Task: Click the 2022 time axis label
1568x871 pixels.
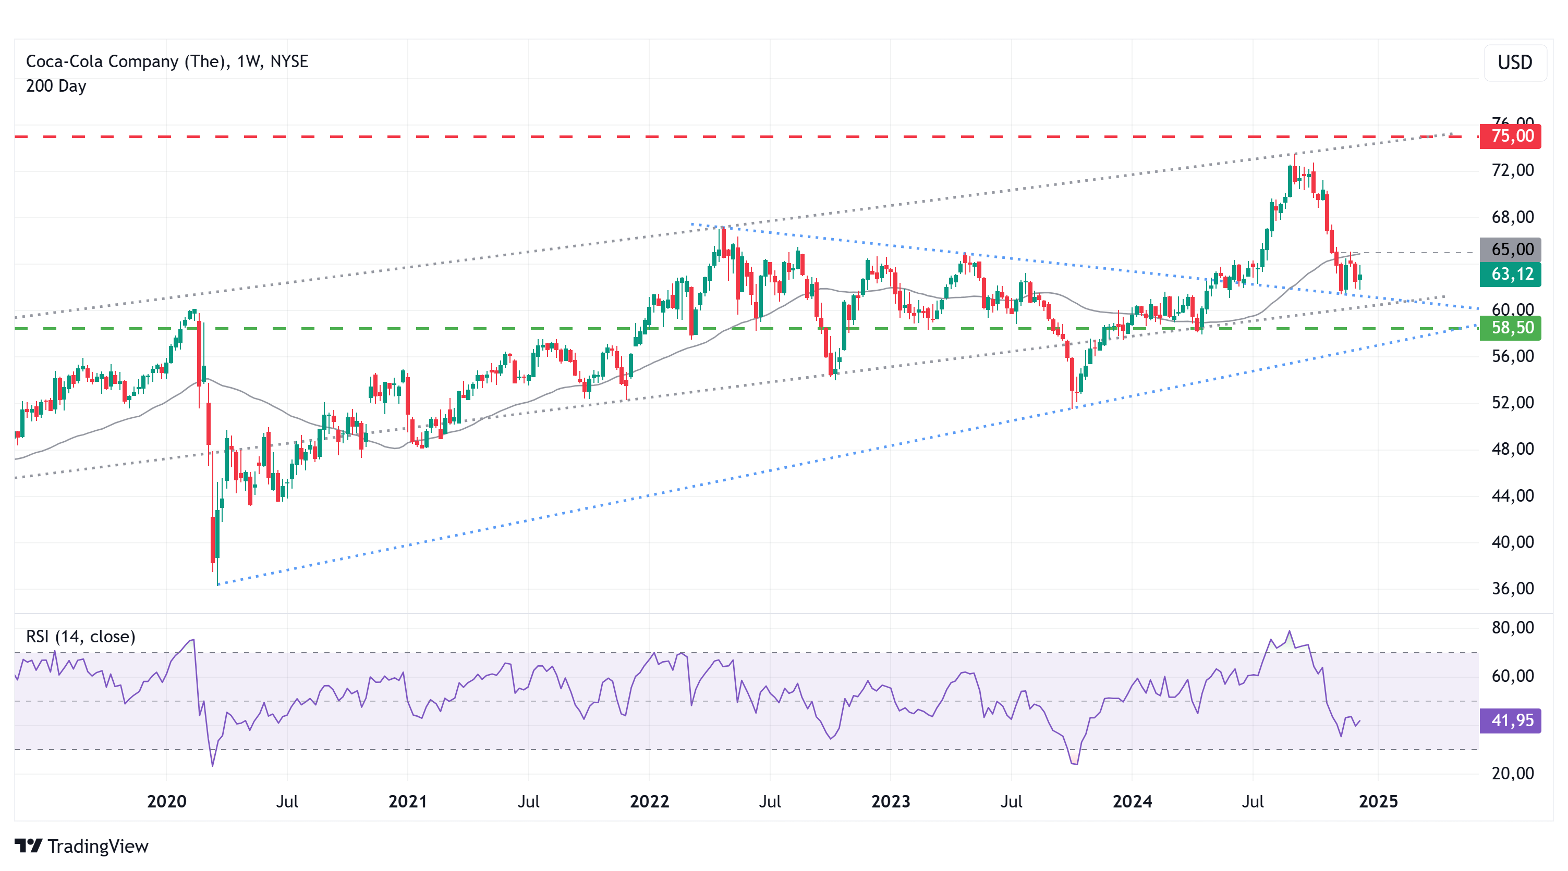Action: (650, 801)
